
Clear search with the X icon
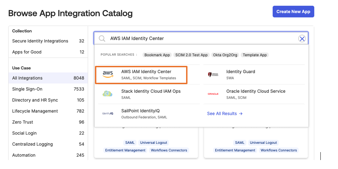(302, 39)
